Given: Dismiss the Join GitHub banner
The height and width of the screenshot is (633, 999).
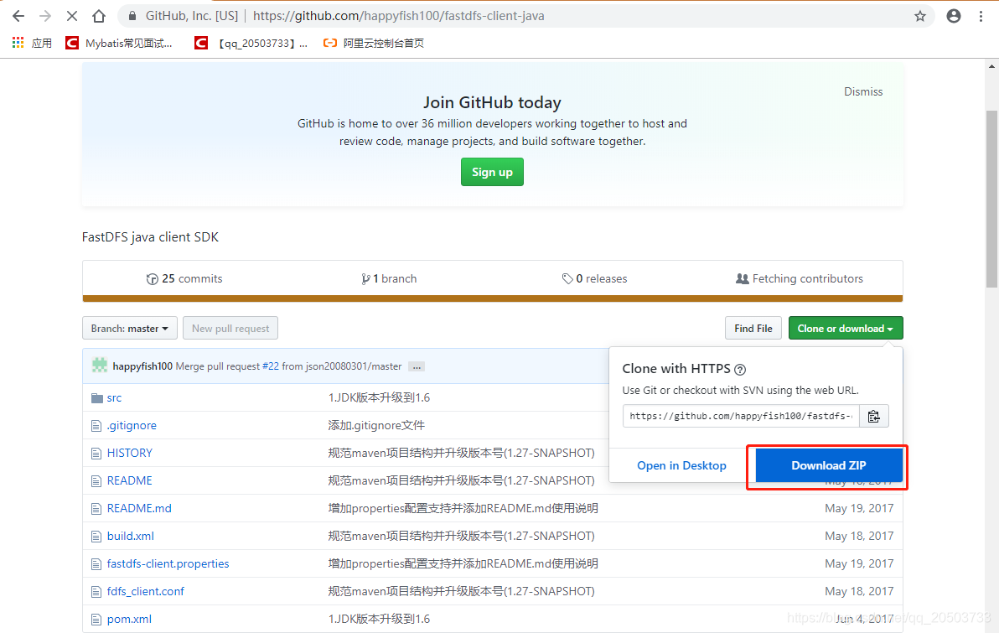Looking at the screenshot, I should 863,91.
